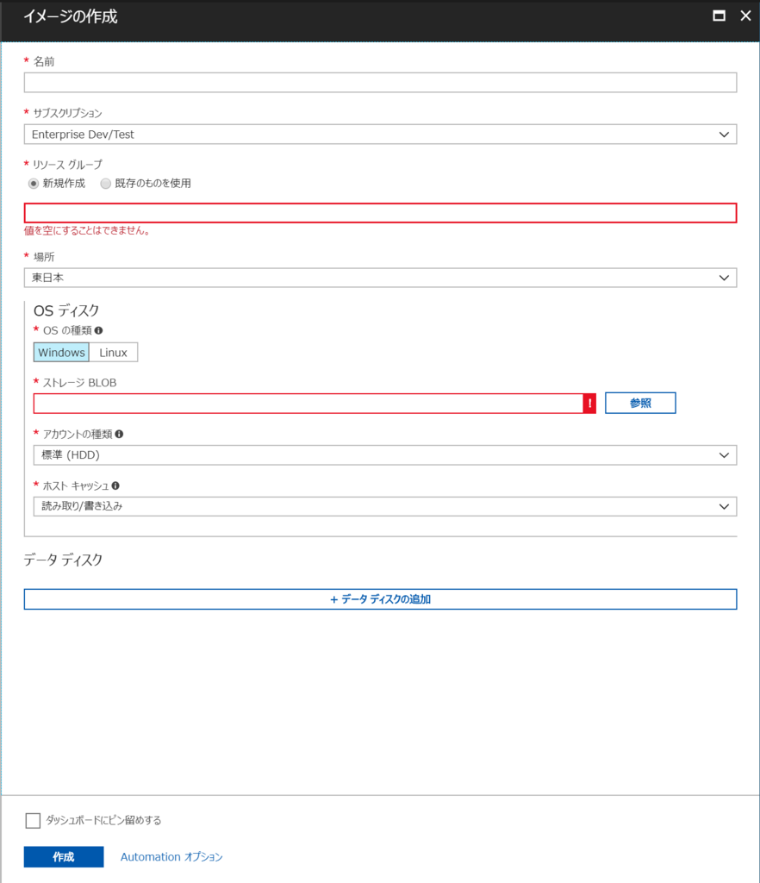Screen dimensions: 760x883
Task: Close the イメージの作成 blade
Action: [x=745, y=16]
